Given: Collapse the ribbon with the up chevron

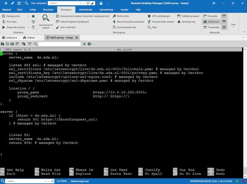Looking at the screenshot, I should click(244, 32).
